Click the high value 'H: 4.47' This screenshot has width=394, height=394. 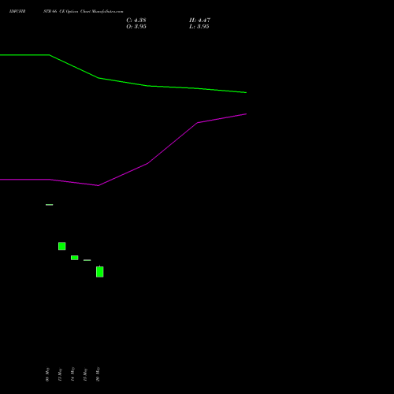coord(199,20)
